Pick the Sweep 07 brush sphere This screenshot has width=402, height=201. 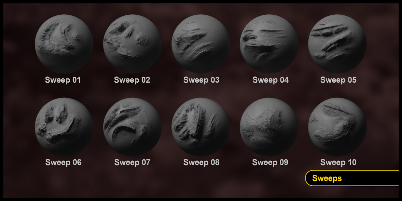(x=132, y=127)
